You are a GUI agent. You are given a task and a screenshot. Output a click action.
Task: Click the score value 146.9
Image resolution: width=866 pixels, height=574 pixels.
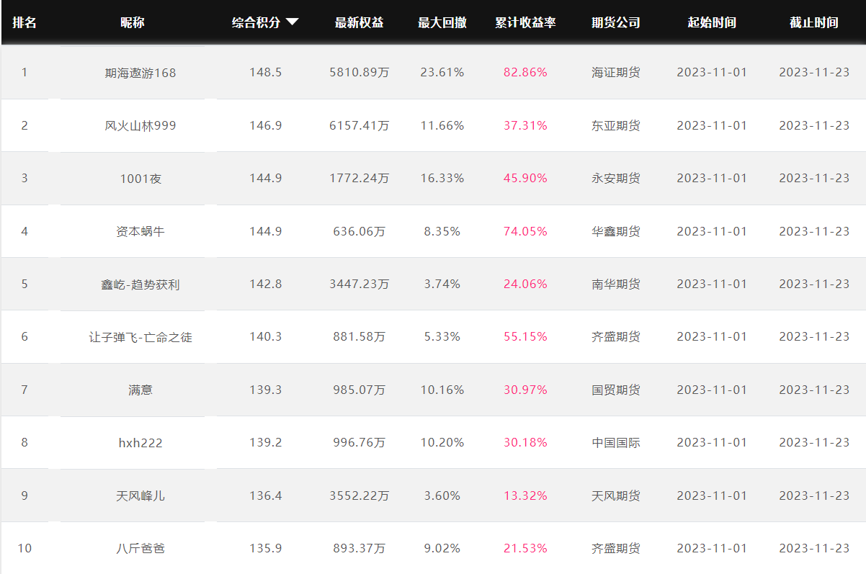[x=266, y=125]
